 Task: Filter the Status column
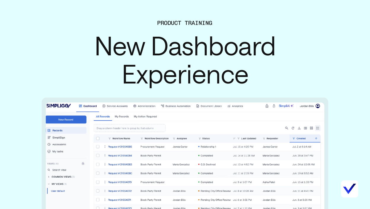200,139
